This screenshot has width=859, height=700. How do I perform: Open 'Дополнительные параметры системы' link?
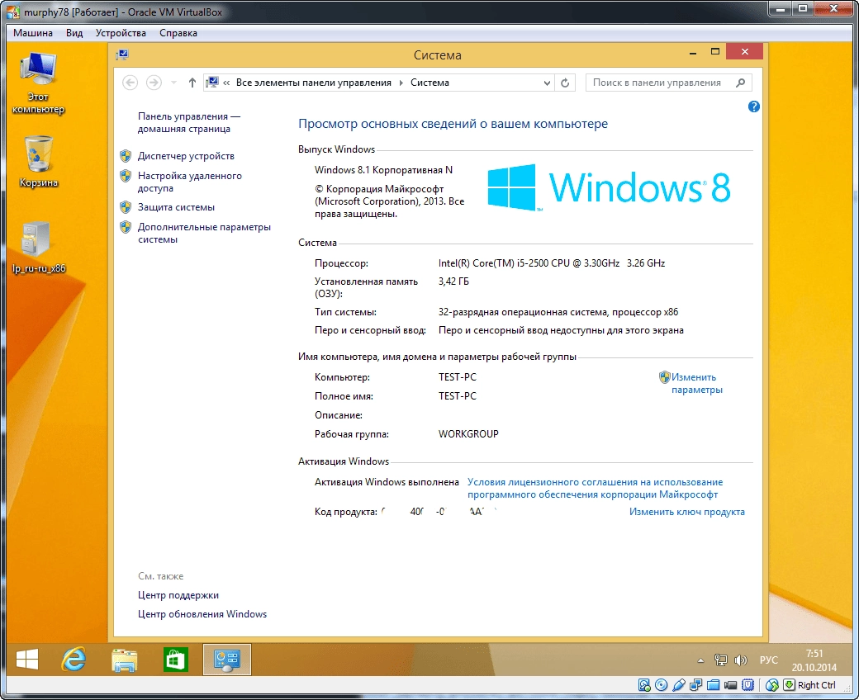click(x=204, y=233)
